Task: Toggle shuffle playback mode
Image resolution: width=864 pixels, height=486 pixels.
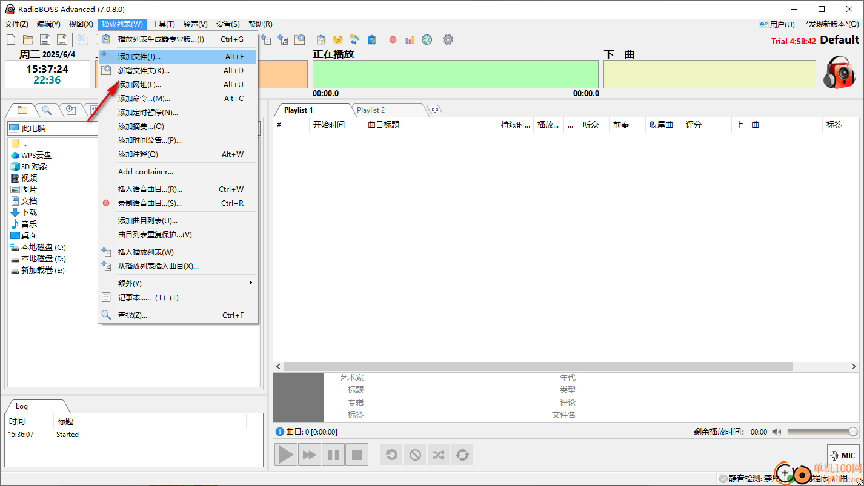Action: point(439,455)
